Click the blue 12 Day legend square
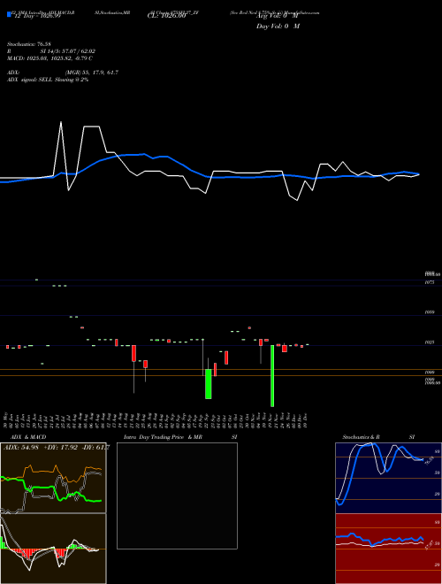442x584 pixels. click(9, 14)
